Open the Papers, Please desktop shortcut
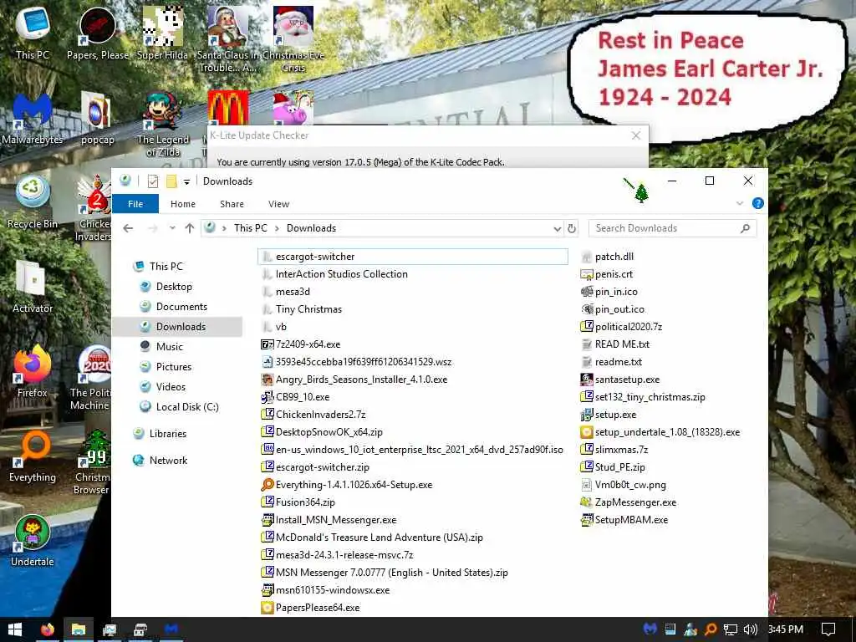 (98, 34)
